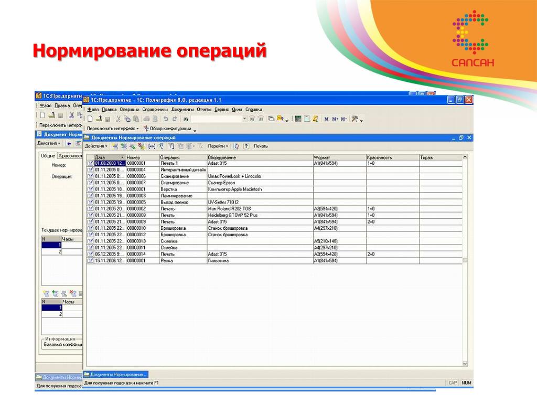Select the row with Интерактивный дизайн
This screenshot has width=537, height=403.
274,170
